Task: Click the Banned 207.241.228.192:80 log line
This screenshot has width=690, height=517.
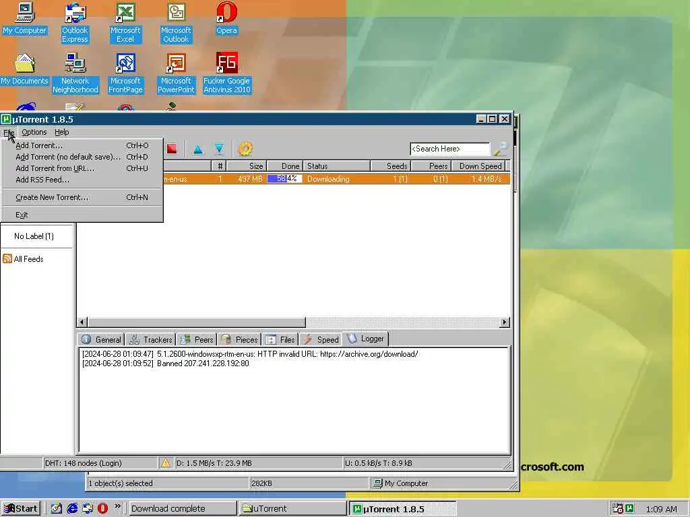Action: point(166,364)
